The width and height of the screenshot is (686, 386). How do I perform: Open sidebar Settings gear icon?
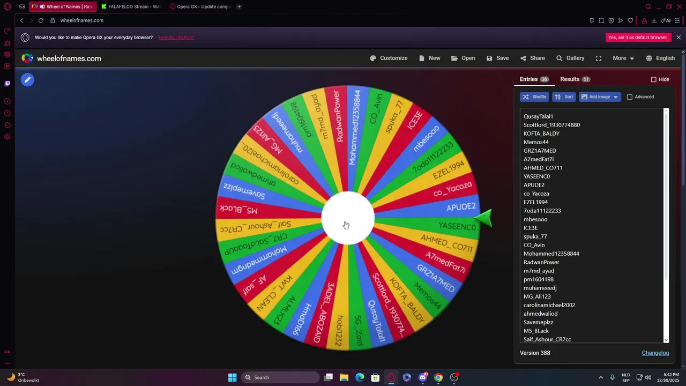pyautogui.click(x=8, y=137)
